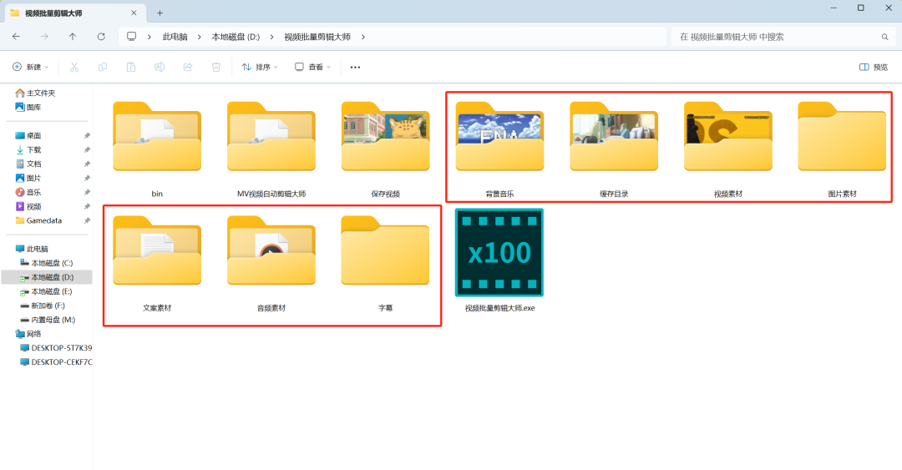Select 图库 in the sidebar

point(28,107)
